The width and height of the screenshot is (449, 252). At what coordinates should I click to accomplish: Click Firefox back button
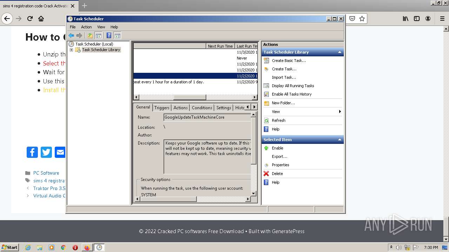pos(7,19)
